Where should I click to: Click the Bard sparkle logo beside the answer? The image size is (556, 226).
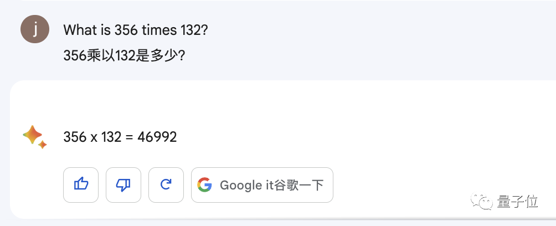point(35,137)
